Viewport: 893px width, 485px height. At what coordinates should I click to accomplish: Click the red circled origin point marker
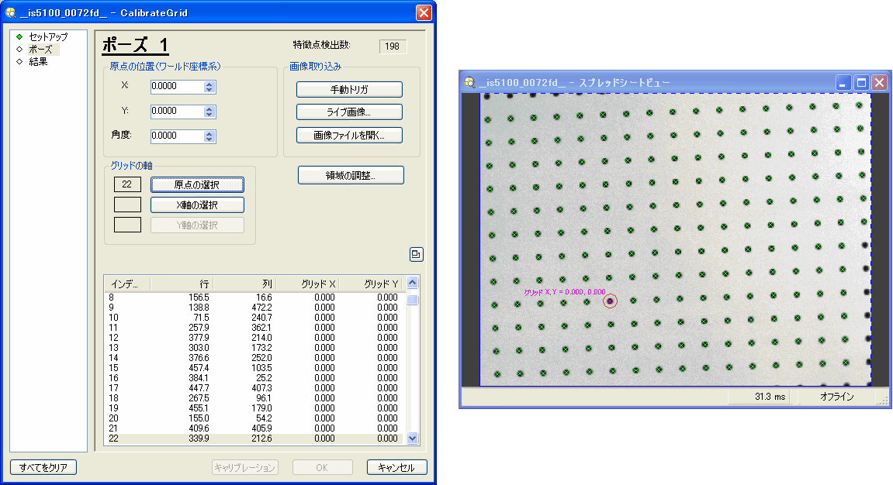[x=611, y=301]
